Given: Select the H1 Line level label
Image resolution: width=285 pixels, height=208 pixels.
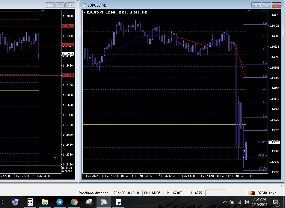Looking at the screenshot, I should (262, 156).
